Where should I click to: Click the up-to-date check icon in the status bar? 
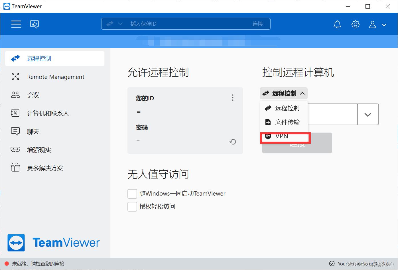[332, 263]
